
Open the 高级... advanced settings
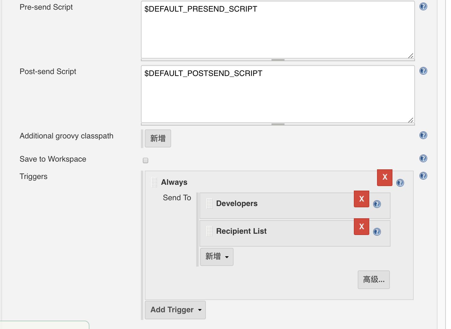coord(373,279)
